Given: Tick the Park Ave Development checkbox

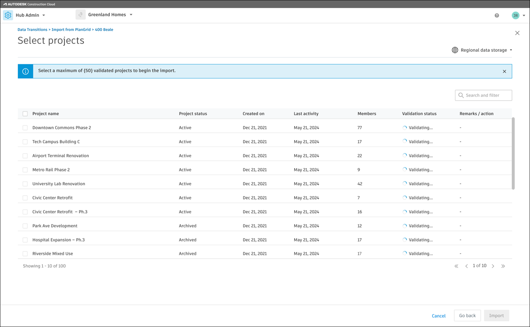Looking at the screenshot, I should point(25,226).
